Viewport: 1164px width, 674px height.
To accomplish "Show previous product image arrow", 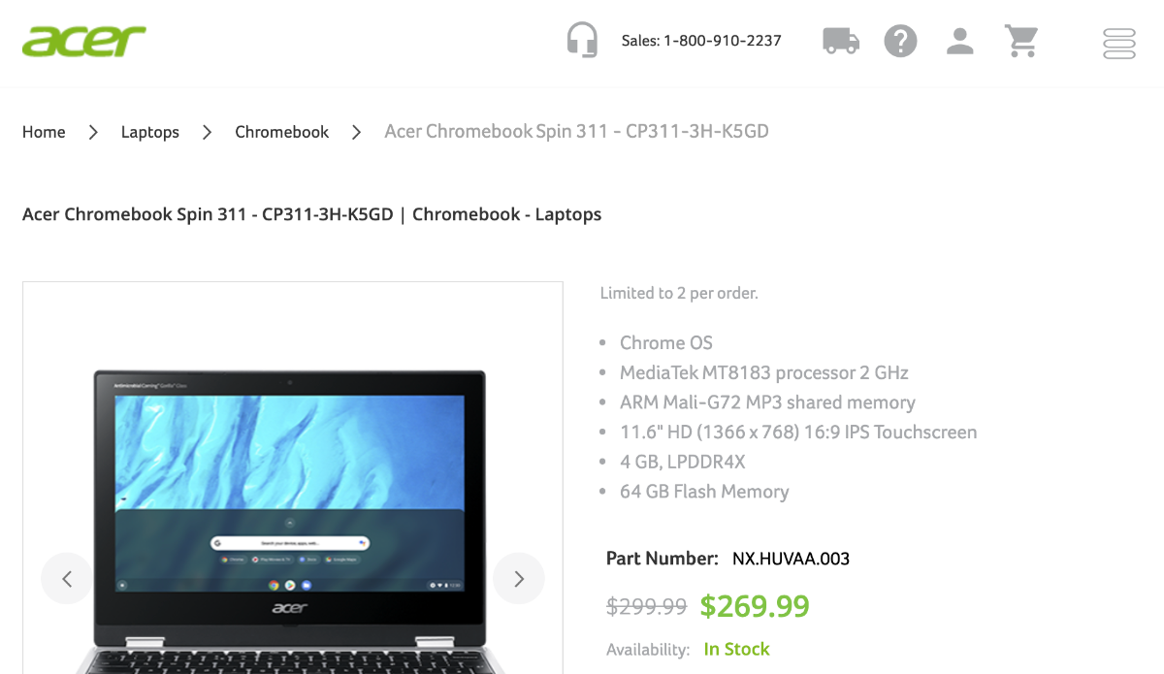I will (67, 579).
